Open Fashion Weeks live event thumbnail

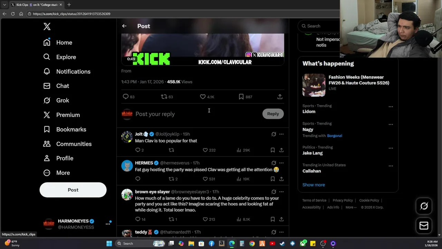click(314, 85)
